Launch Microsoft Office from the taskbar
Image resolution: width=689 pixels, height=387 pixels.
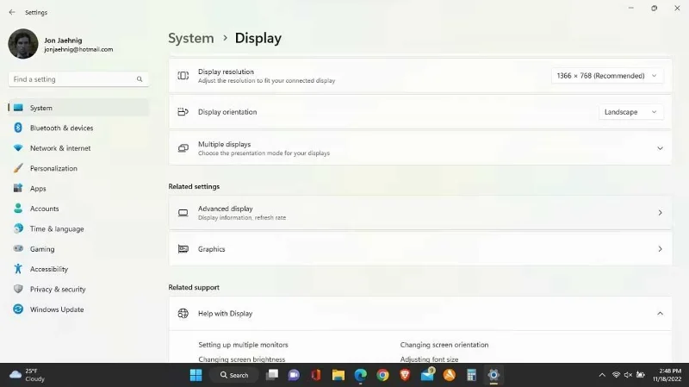coord(316,375)
